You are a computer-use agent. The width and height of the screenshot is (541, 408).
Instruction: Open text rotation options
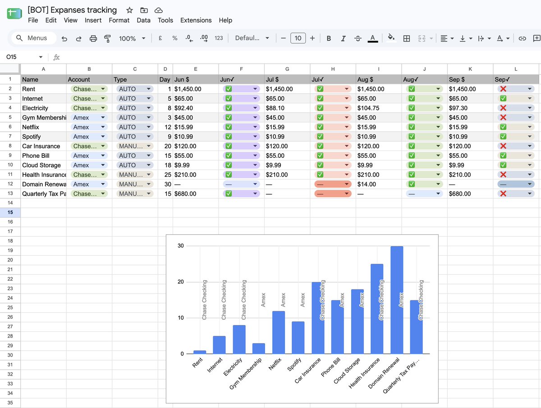[x=502, y=38]
